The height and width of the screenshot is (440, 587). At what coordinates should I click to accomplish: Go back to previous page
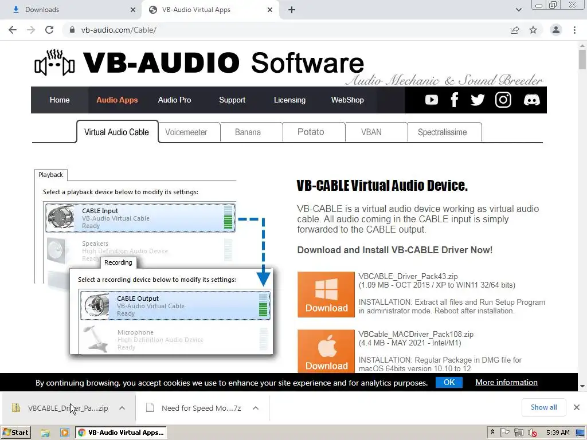coord(13,30)
